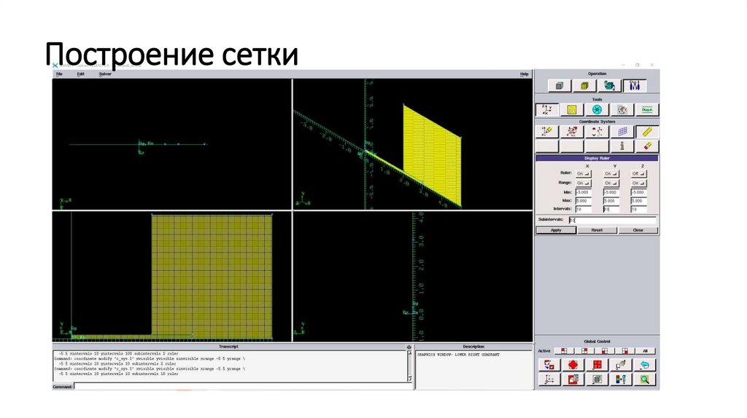The width and height of the screenshot is (747, 418).
Task: Select the Mesh operation button
Action: [x=584, y=86]
